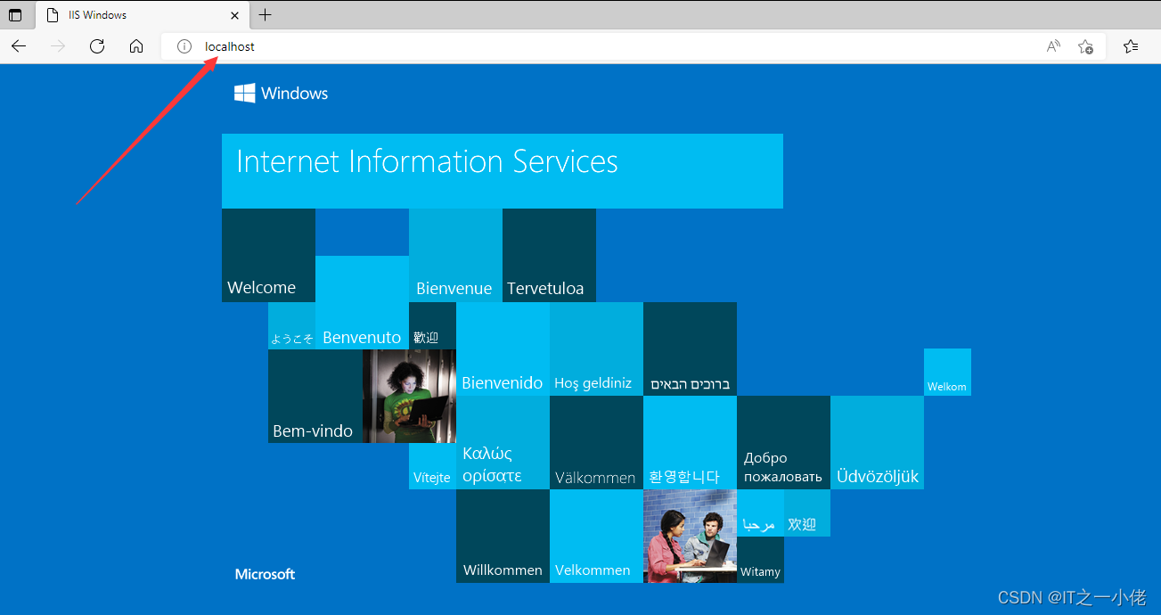Viewport: 1161px width, 615px height.
Task: Click the 歡迎 tile
Action: coord(432,325)
